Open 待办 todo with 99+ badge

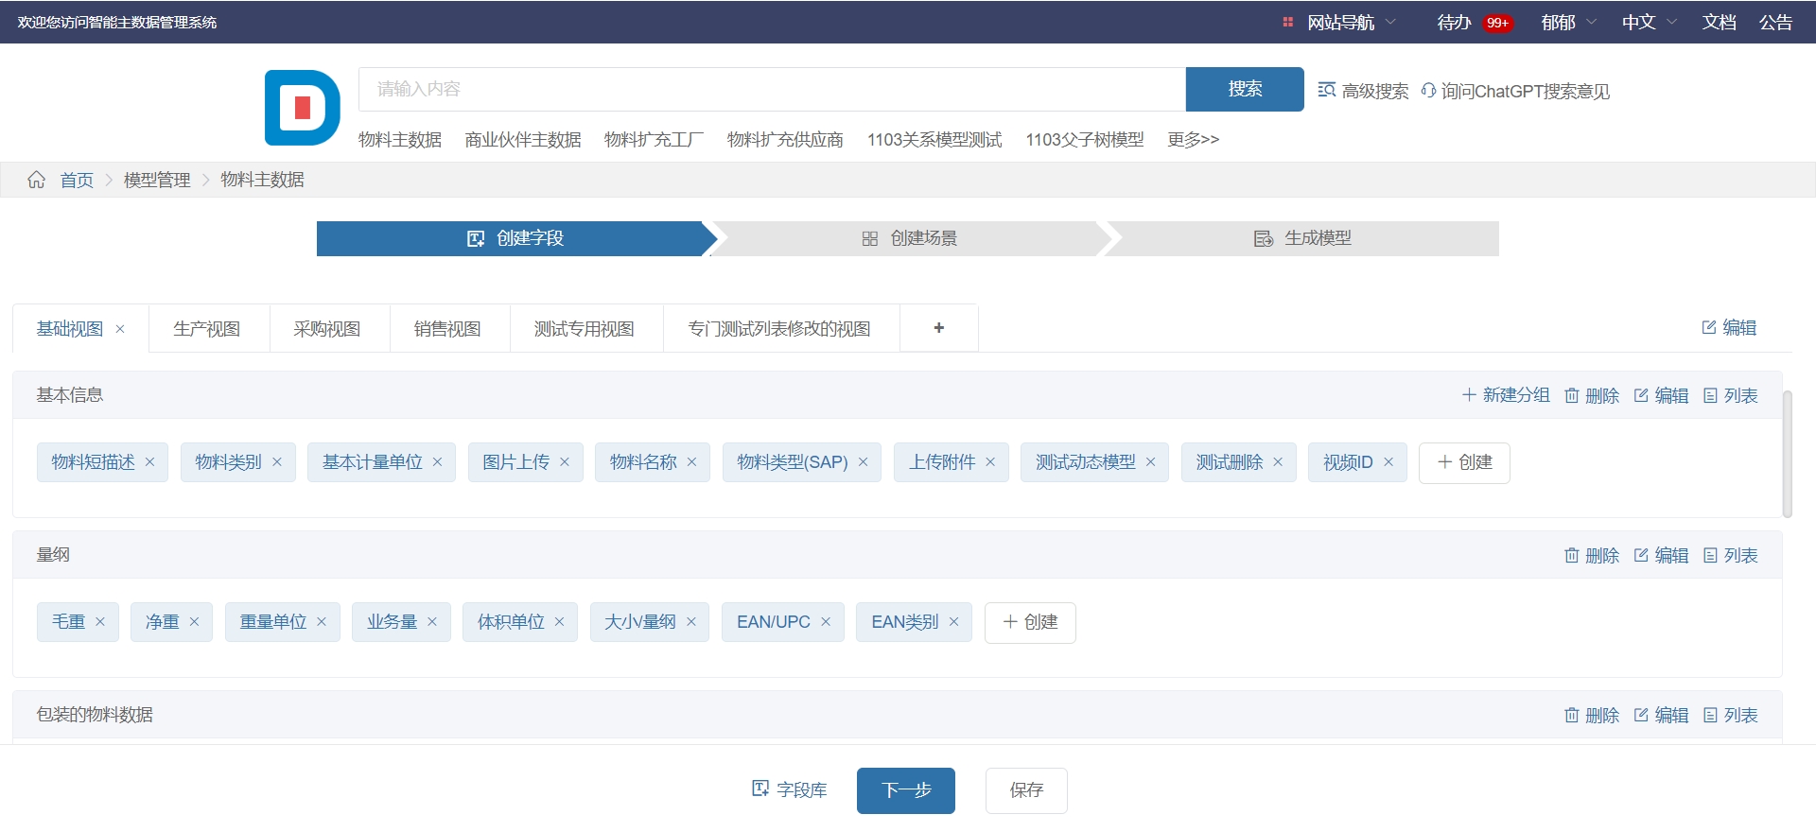1475,23
